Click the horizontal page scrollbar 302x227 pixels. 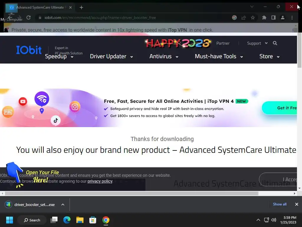pyautogui.click(x=132, y=193)
